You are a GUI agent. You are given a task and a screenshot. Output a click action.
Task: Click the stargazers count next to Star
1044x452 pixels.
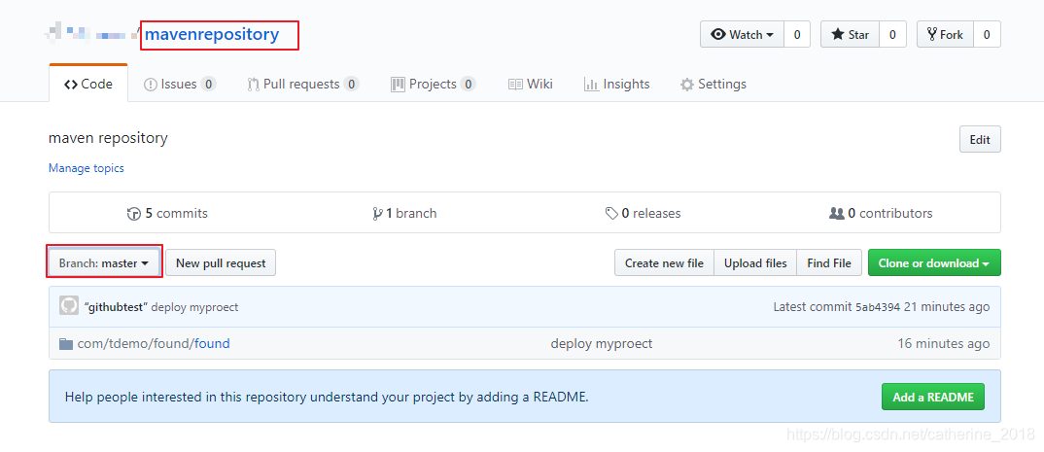pyautogui.click(x=893, y=35)
